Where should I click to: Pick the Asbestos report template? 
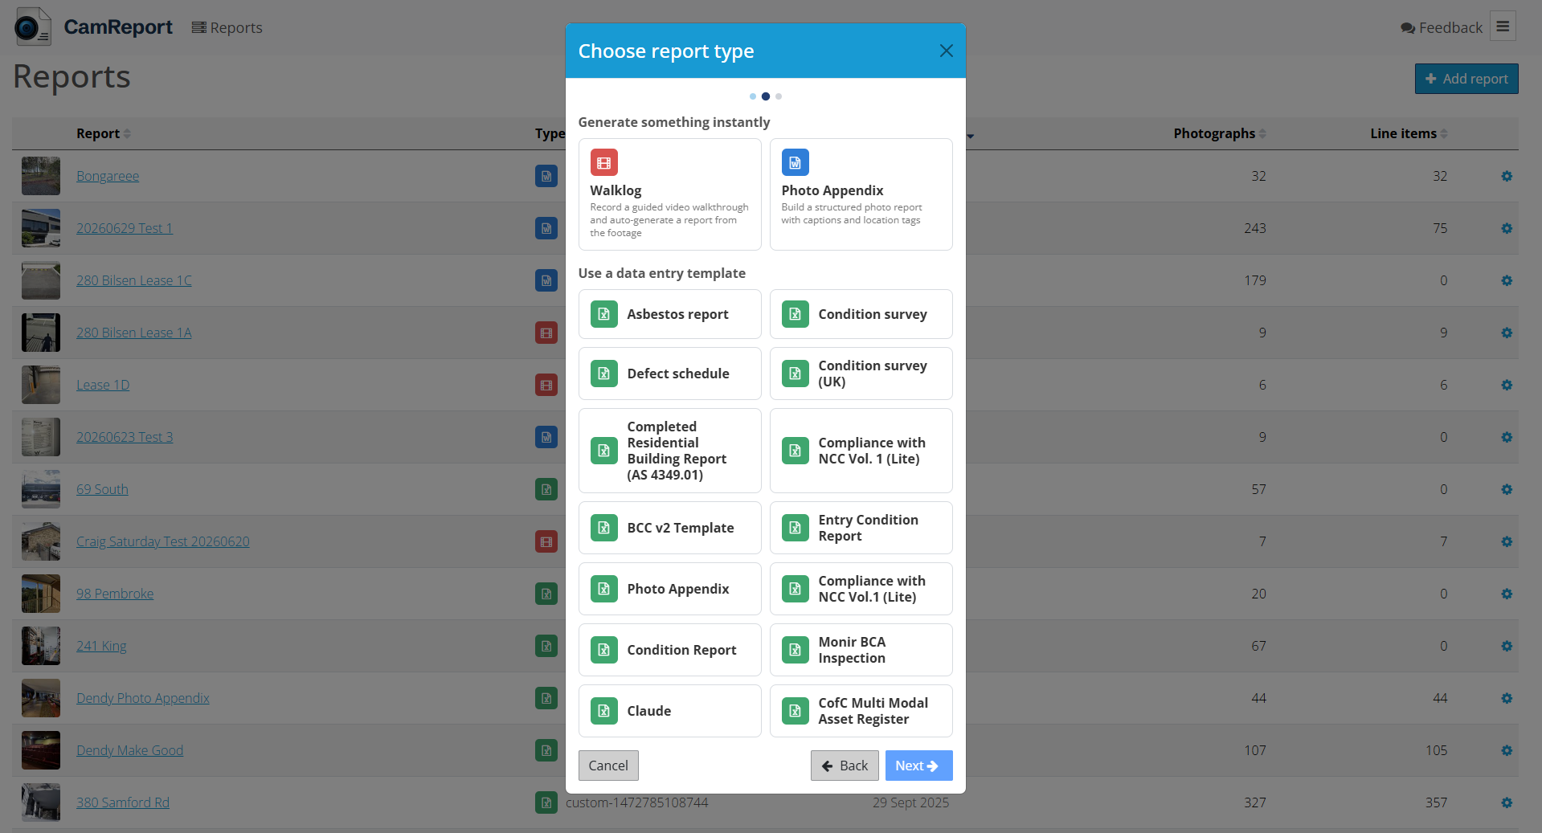point(669,314)
